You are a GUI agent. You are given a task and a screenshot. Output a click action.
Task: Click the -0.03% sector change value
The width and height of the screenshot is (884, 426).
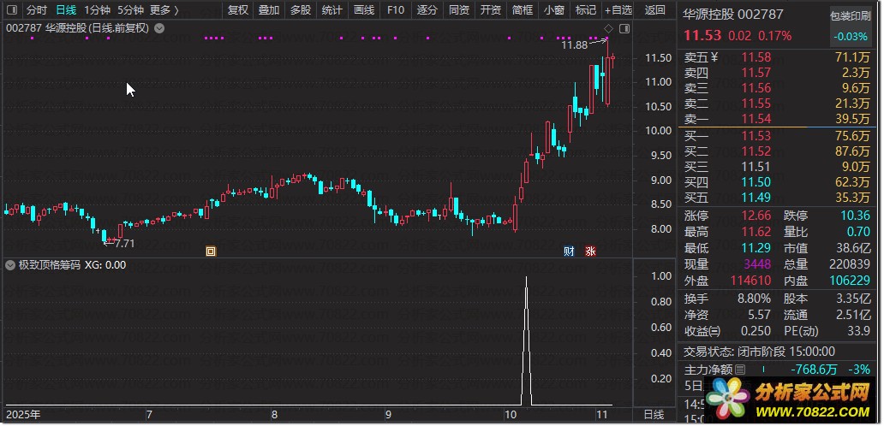pyautogui.click(x=850, y=36)
